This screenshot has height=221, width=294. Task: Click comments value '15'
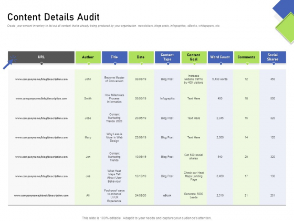246,118
